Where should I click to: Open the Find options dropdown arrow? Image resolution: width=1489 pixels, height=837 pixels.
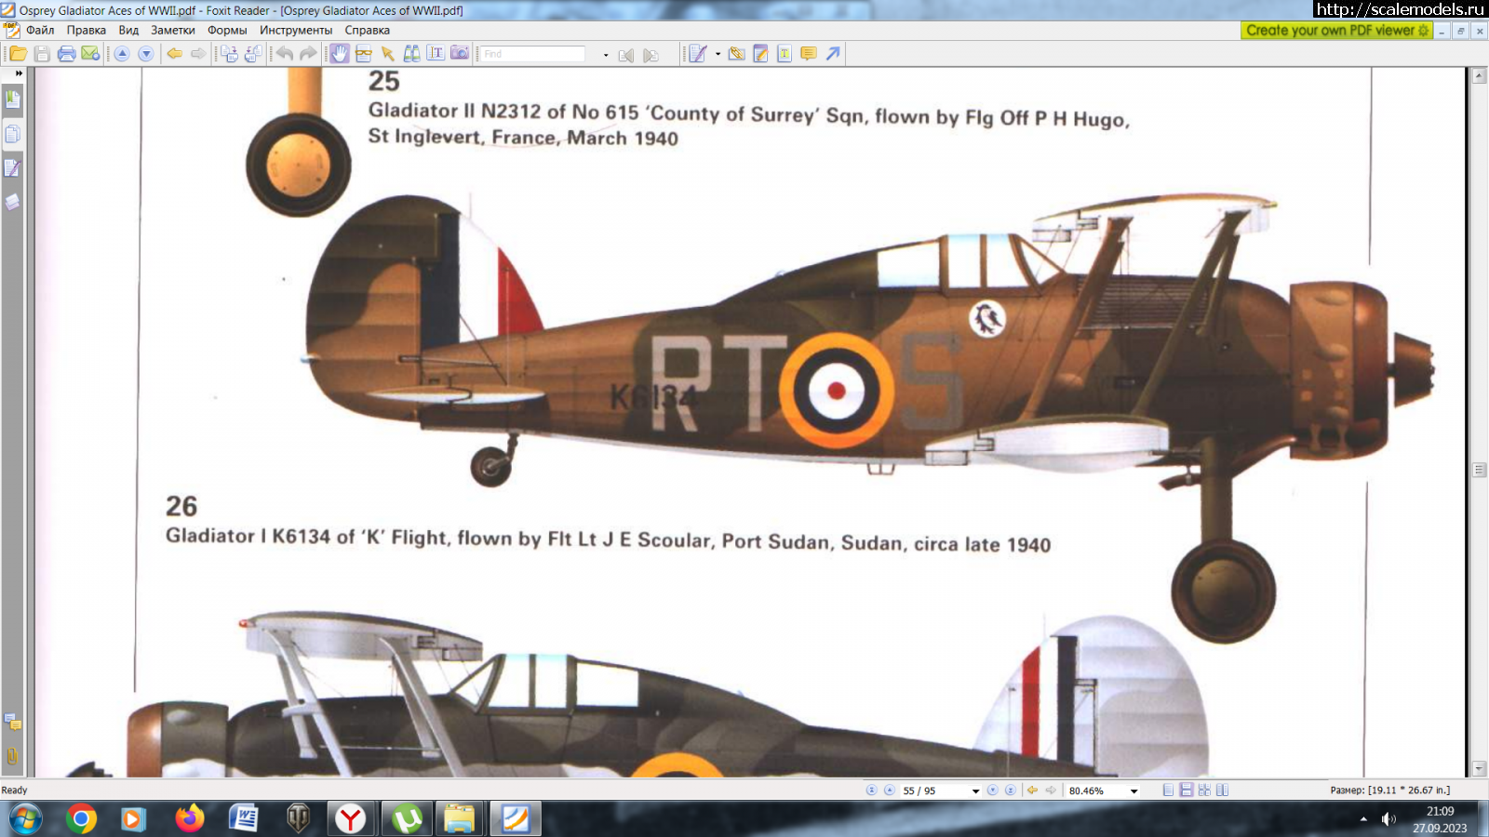606,55
